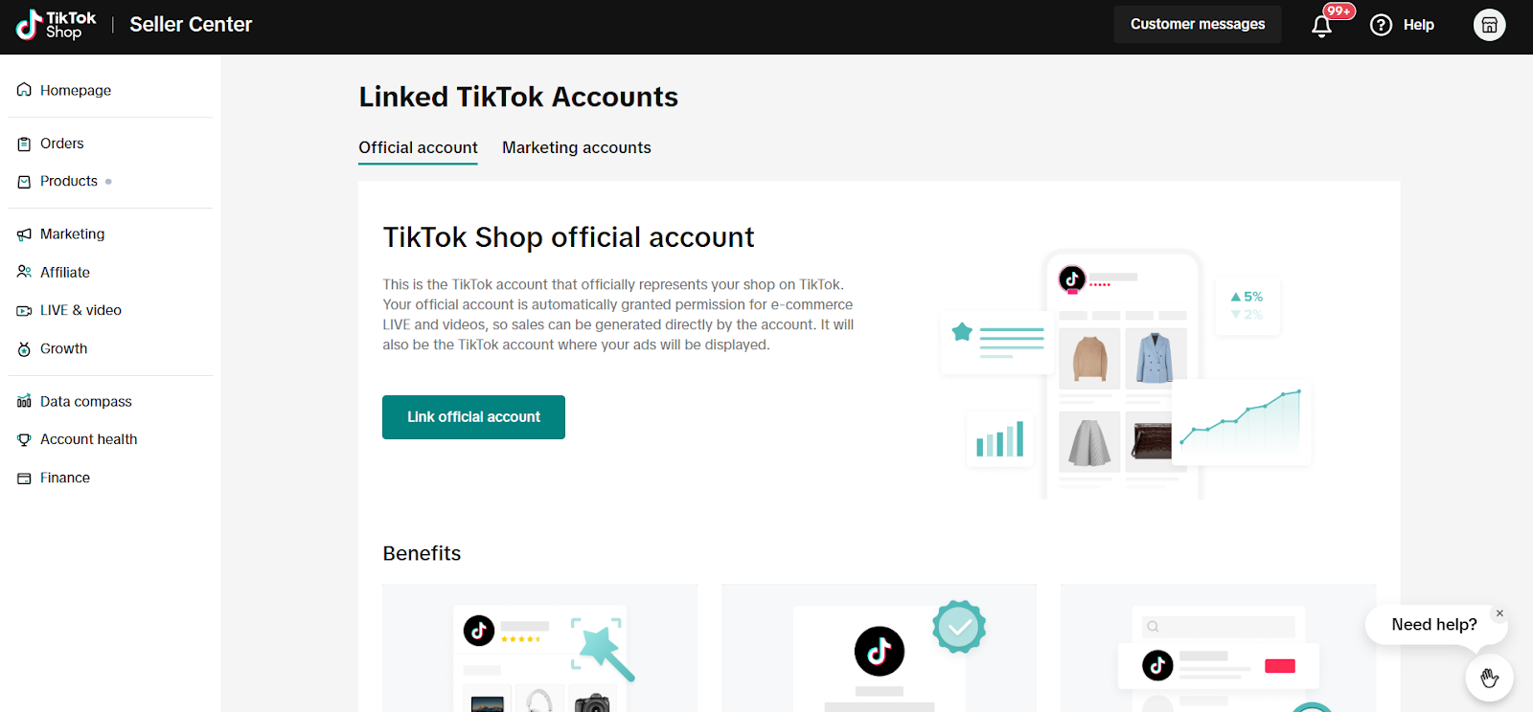This screenshot has width=1533, height=712.
Task: Select the Products sidebar icon
Action: [x=23, y=181]
